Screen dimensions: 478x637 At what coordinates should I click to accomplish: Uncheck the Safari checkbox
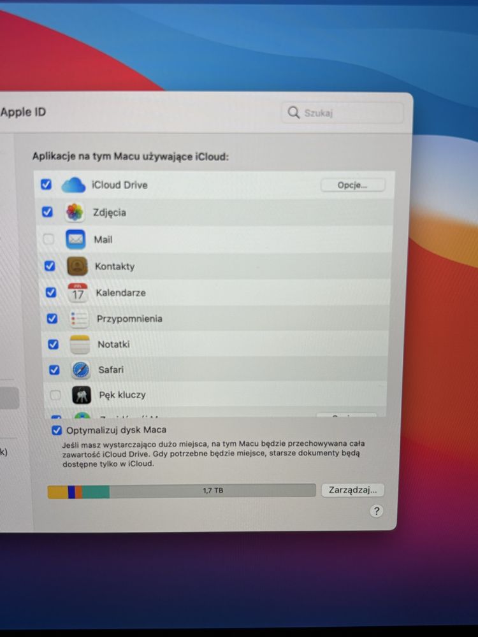pos(54,369)
